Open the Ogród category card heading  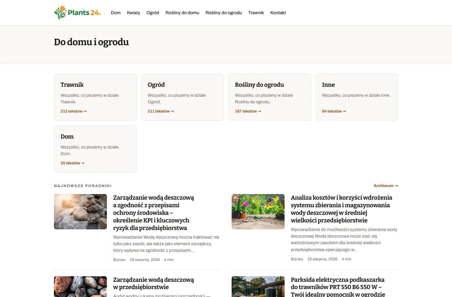coord(156,85)
